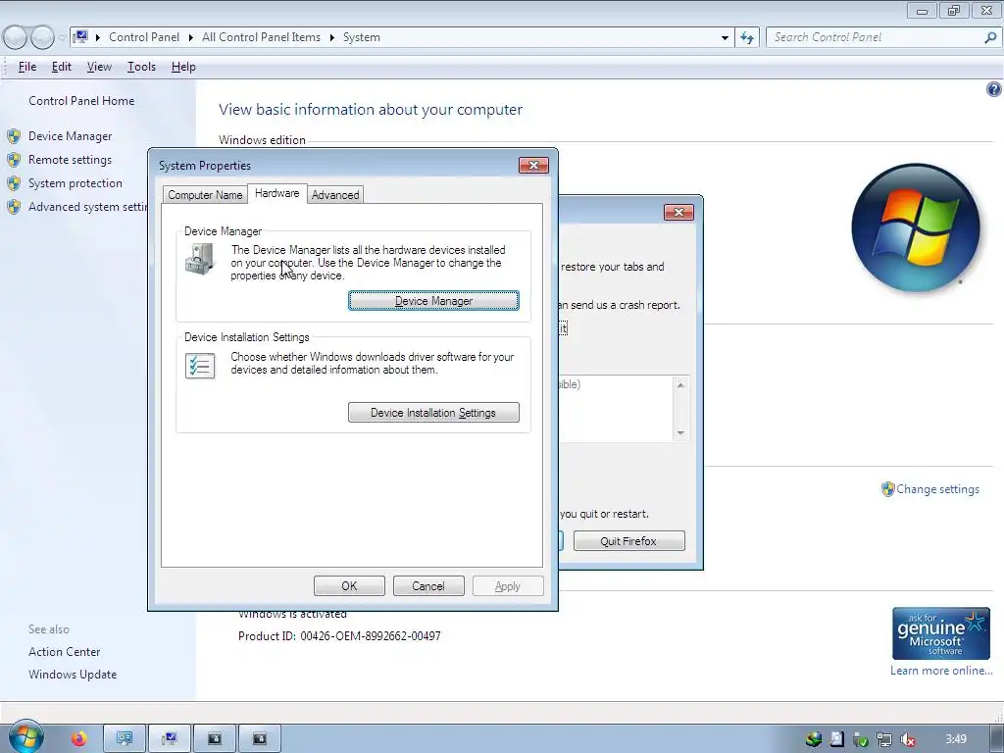Open the Tools menu

[141, 67]
